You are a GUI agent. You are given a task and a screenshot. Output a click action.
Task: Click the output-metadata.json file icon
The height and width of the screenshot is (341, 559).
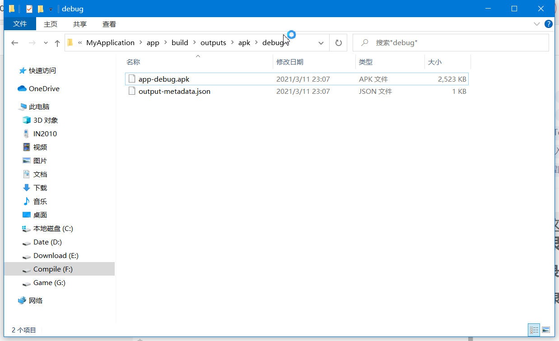click(132, 91)
